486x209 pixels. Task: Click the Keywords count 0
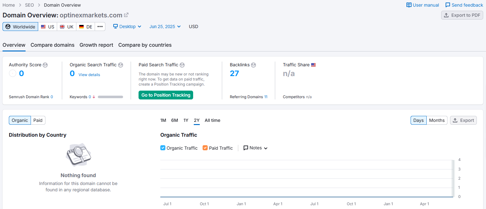[x=90, y=97]
